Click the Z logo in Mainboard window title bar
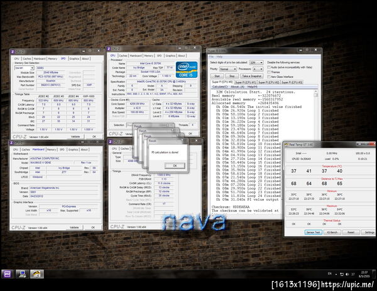377x291 pixels. [x=11, y=143]
